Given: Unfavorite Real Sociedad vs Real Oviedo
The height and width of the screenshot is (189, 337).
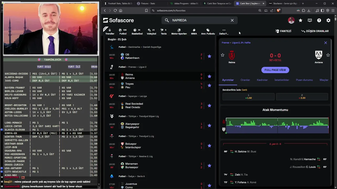Looking at the screenshot, I should pyautogui.click(x=209, y=106).
